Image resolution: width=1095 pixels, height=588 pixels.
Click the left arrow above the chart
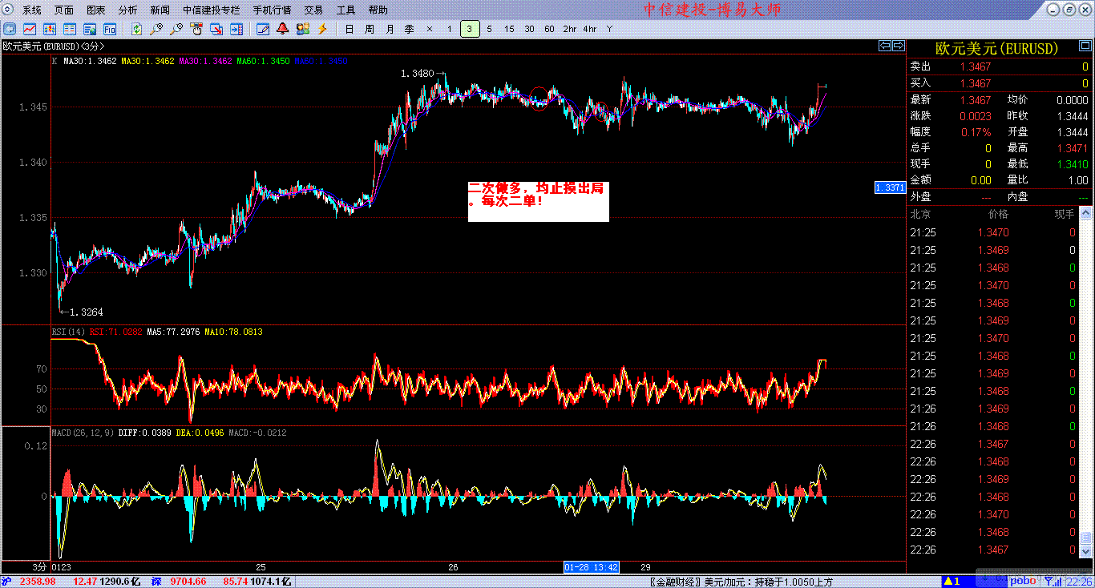(885, 46)
